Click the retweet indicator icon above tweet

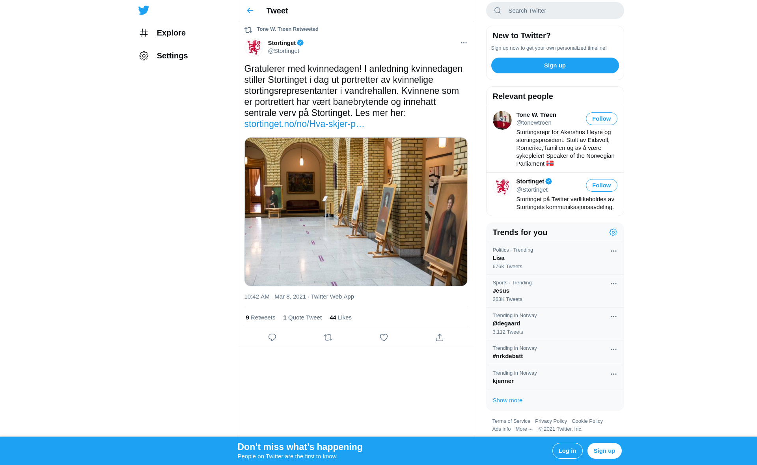point(248,30)
